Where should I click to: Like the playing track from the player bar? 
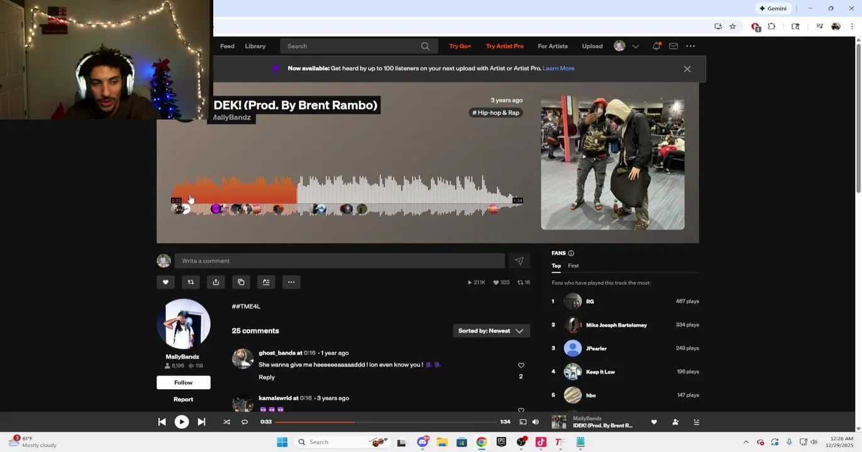point(654,422)
